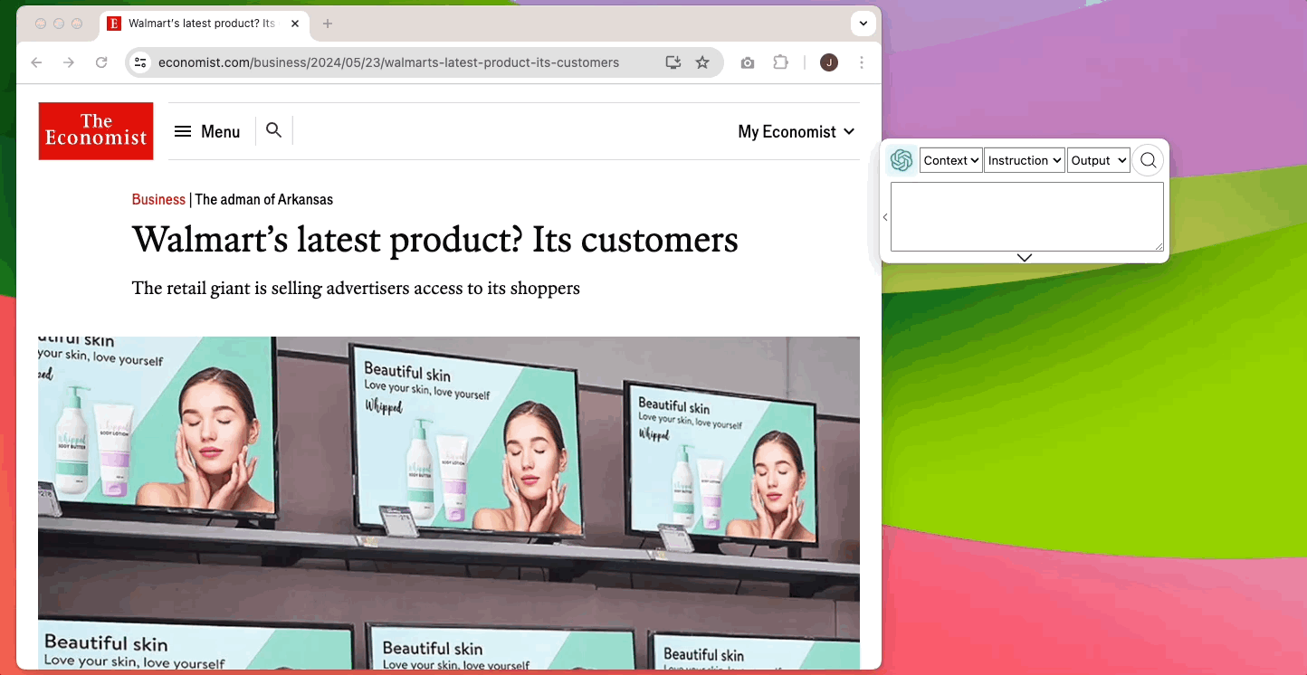1307x675 pixels.
Task: Open the Context dropdown
Action: pos(951,160)
